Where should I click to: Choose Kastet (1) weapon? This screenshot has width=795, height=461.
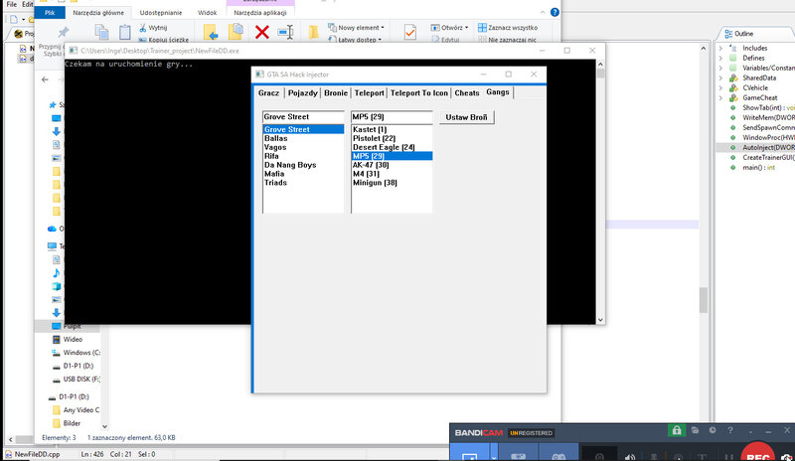pos(392,129)
